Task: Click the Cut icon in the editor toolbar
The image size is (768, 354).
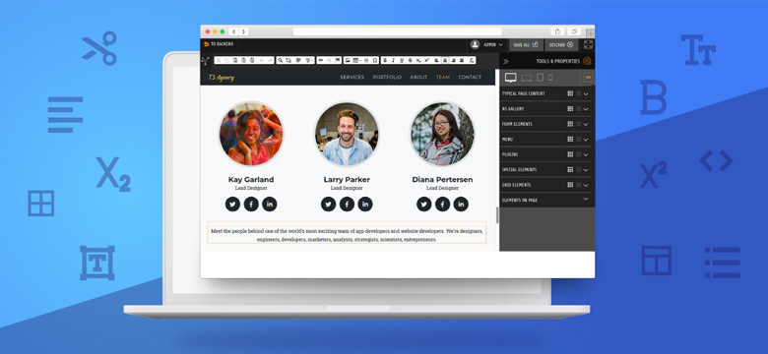Action: 219,60
